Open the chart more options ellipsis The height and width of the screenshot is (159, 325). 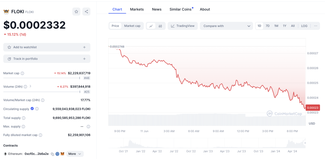[315, 26]
